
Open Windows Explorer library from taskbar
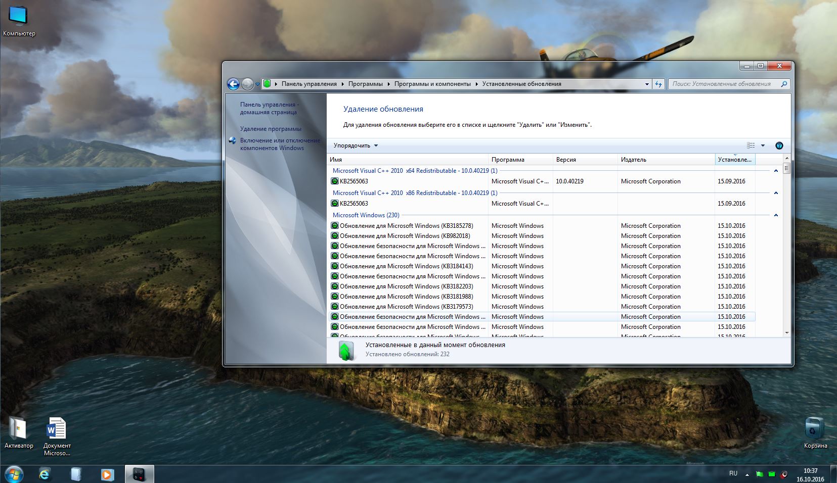(x=76, y=474)
